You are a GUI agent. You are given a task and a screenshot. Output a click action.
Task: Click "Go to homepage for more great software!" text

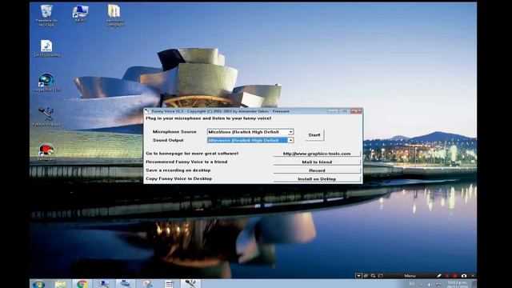(x=192, y=153)
